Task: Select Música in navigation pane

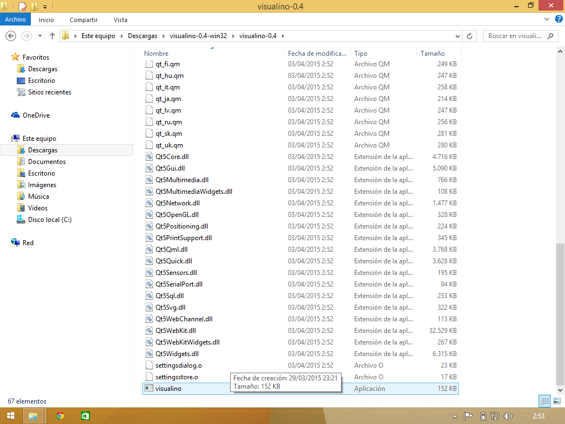Action: [39, 196]
